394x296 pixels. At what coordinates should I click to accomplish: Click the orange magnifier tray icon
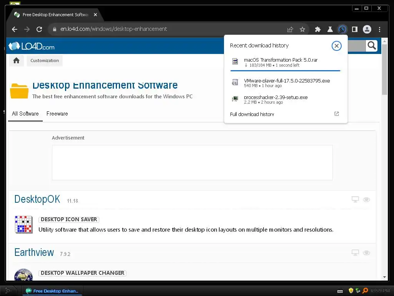click(365, 291)
